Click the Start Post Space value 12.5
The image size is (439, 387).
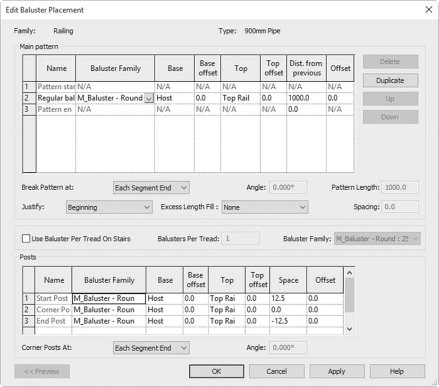[288, 299]
